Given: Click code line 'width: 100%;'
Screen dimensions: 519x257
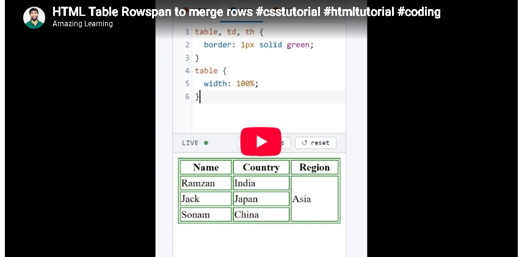Looking at the screenshot, I should [x=231, y=84].
